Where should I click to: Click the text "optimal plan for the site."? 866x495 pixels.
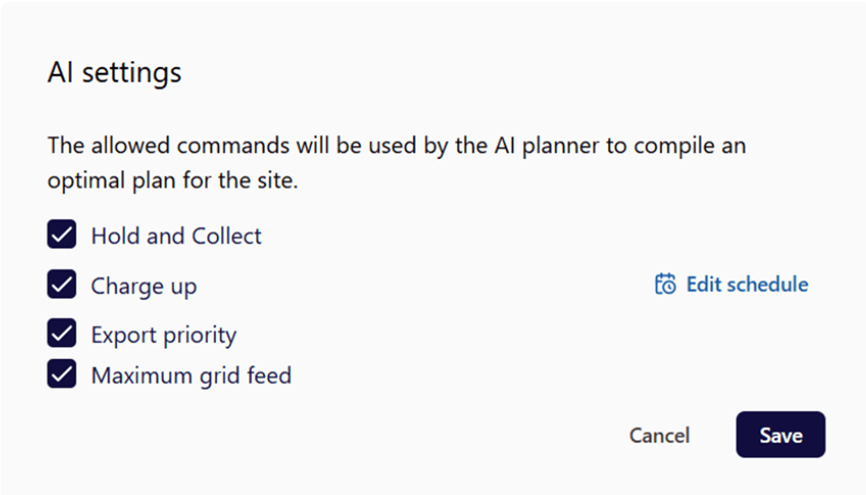[x=173, y=180]
